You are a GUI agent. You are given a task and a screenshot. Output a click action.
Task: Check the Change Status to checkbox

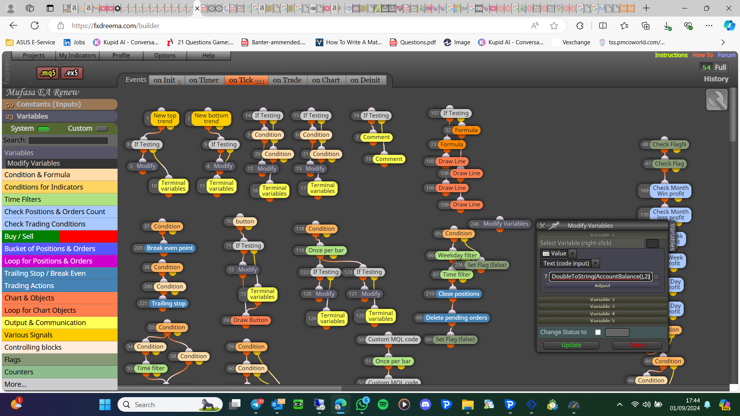click(x=598, y=332)
